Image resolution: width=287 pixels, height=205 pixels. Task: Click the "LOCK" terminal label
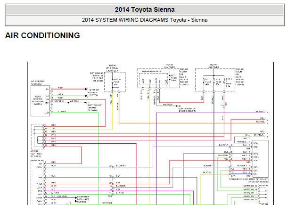pyautogui.click(x=40, y=188)
